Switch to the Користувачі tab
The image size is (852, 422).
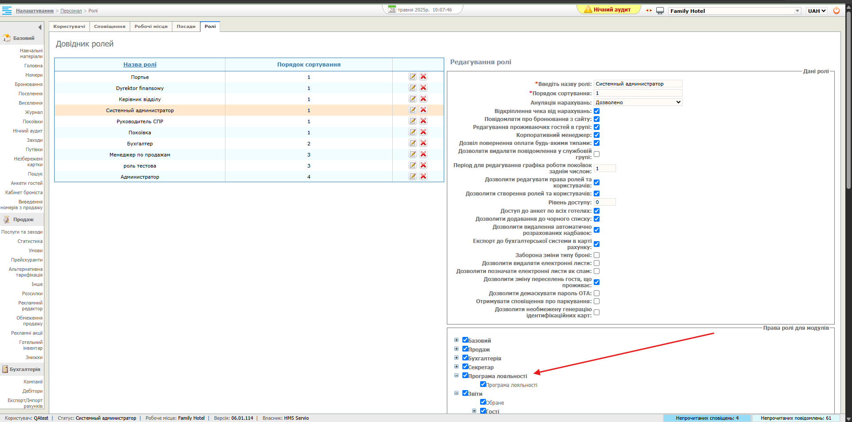point(69,27)
